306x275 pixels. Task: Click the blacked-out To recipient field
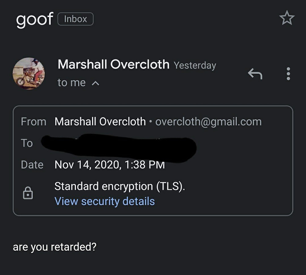tap(119, 148)
